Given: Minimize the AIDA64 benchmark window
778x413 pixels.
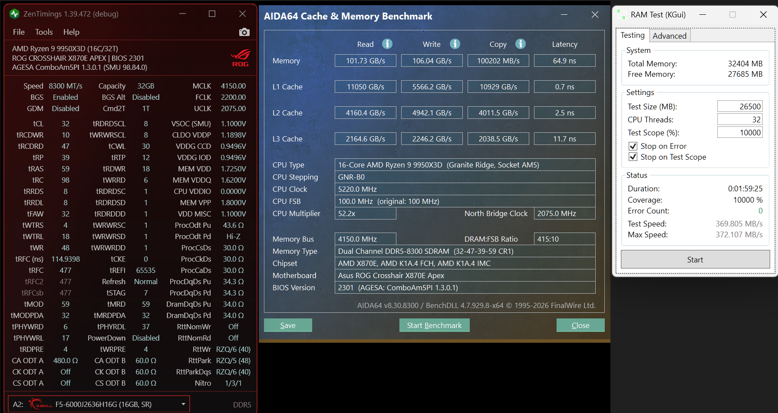Looking at the screenshot, I should (x=564, y=15).
